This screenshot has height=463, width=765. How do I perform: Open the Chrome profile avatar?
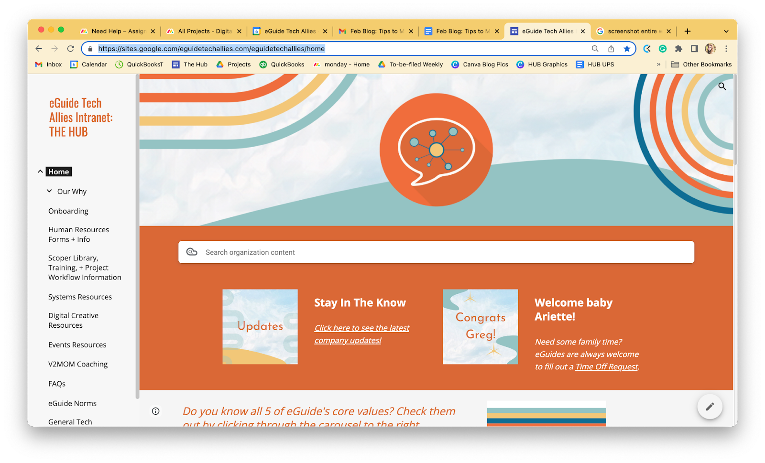[710, 48]
